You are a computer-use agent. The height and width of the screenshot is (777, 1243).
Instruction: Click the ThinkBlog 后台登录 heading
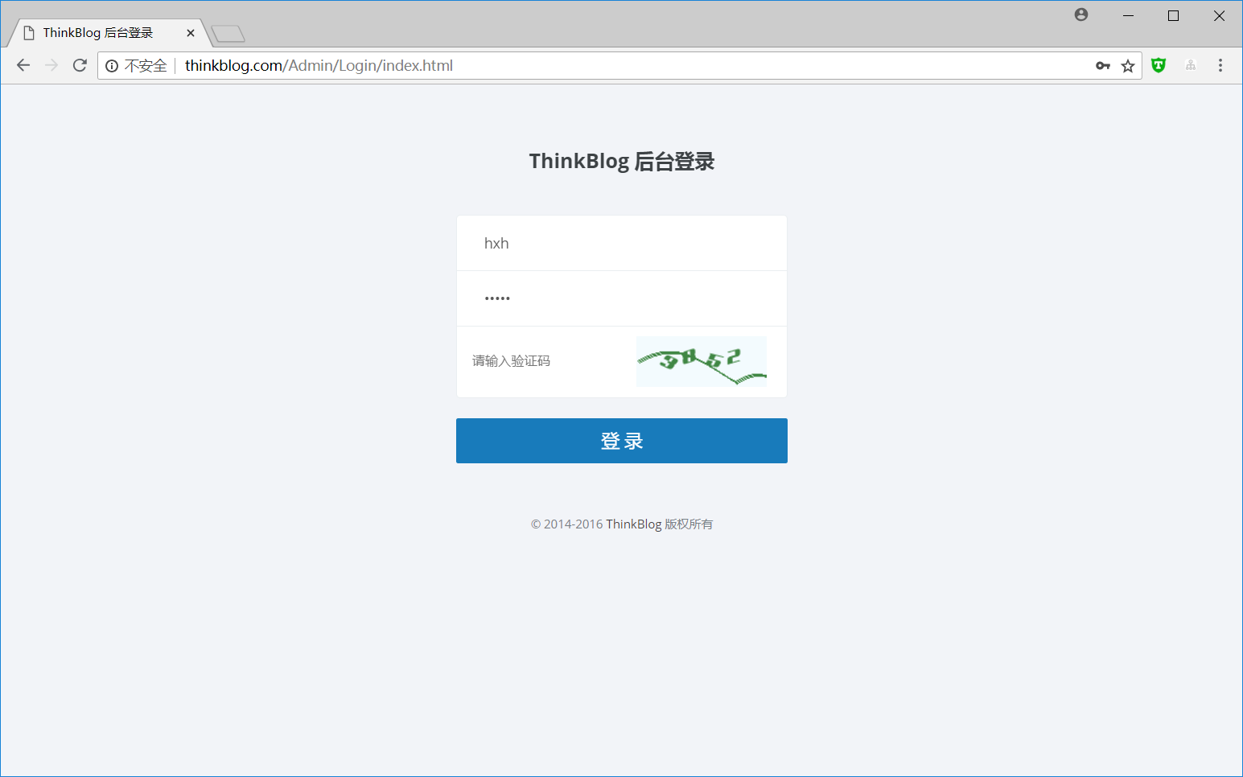pos(622,161)
